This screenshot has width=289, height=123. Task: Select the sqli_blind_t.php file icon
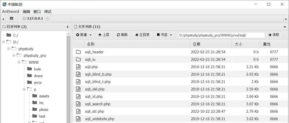(x=78, y=82)
